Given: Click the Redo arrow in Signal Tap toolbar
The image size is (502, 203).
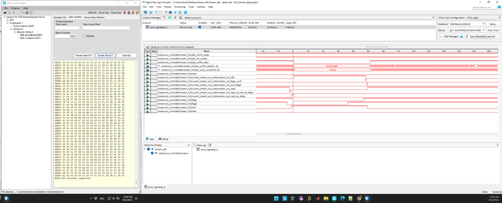Looking at the screenshot, I should tap(160, 12).
